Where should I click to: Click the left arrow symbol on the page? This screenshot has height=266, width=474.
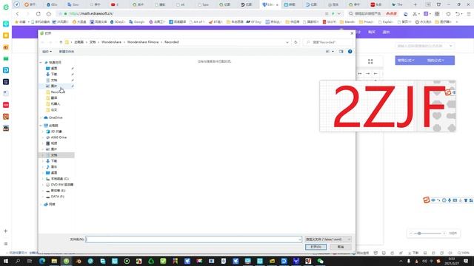(375, 74)
